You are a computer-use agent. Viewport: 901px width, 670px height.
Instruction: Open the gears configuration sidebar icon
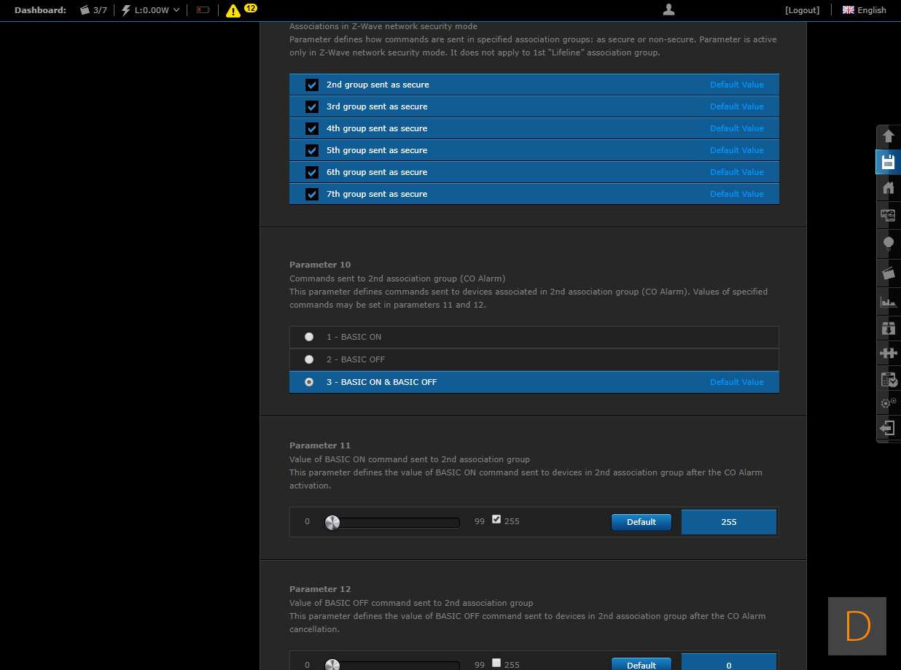pos(888,402)
